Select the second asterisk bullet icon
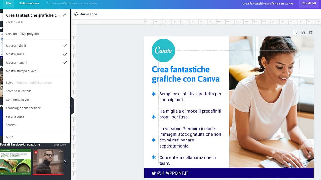The image size is (321, 180). pos(154,117)
